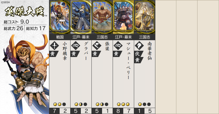Select the 小野鎮幸 card portrait thumbnail
Viewport: 219px width, 114px height.
coord(60,17)
